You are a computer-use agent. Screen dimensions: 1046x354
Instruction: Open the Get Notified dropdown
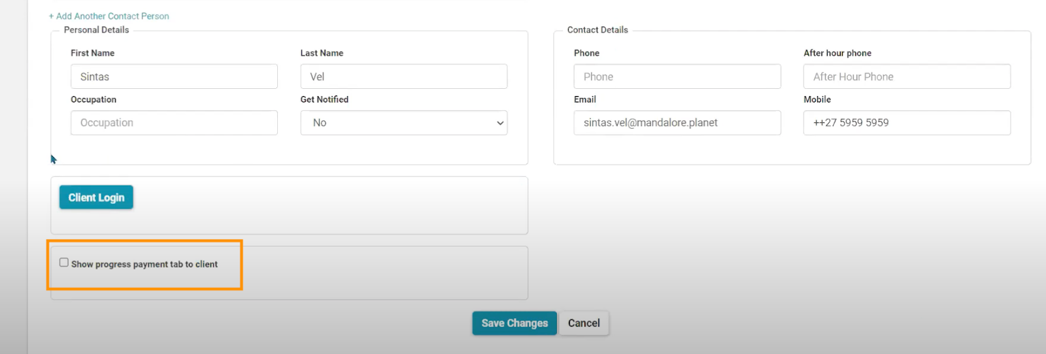(403, 123)
